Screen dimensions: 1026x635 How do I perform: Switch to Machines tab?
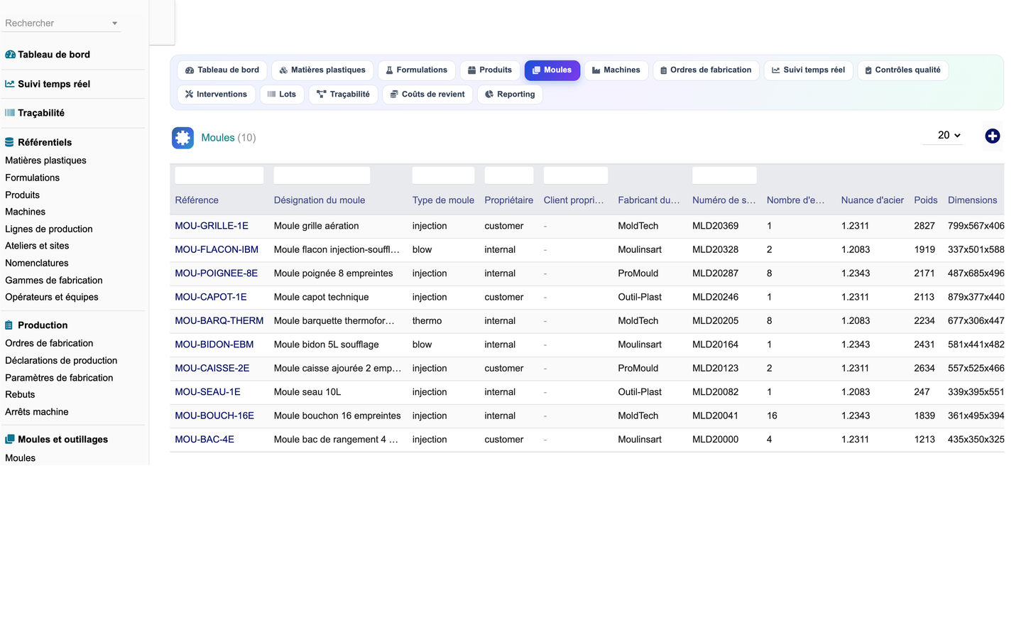coord(616,70)
